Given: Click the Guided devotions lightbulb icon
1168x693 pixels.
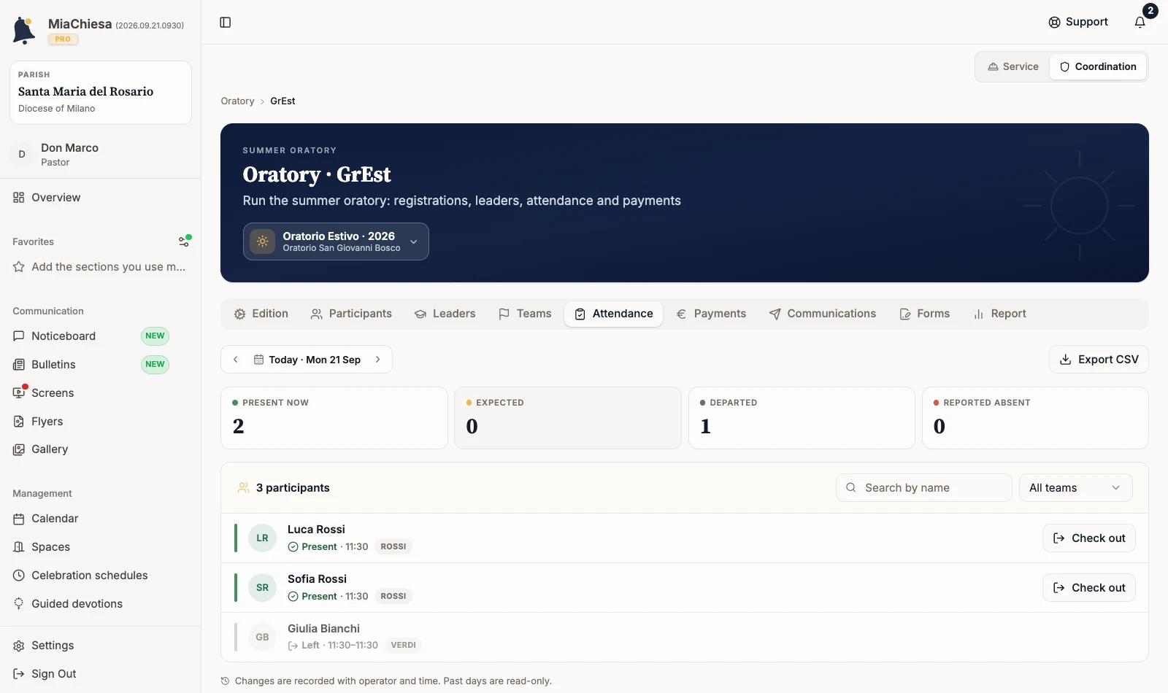Looking at the screenshot, I should (x=19, y=604).
